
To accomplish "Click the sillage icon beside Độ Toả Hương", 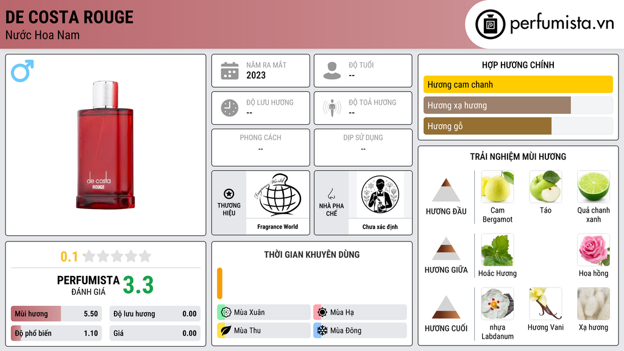I will click(x=332, y=108).
